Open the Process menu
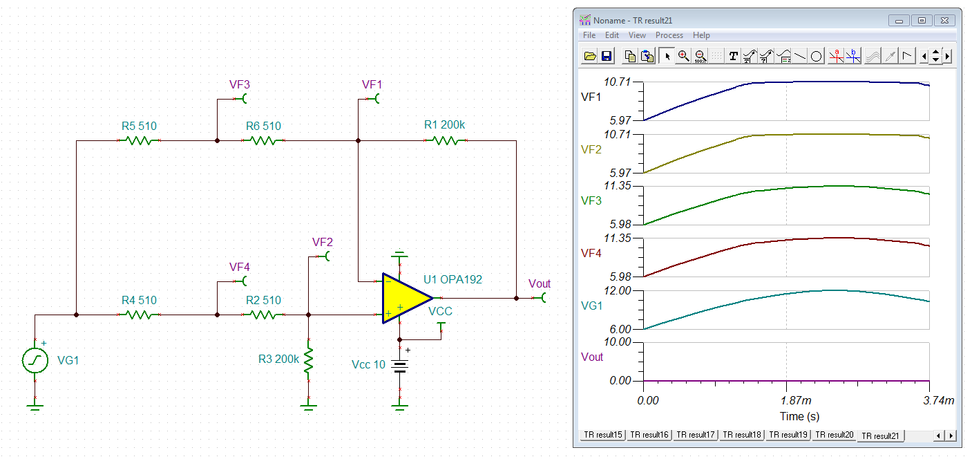The image size is (972, 459). click(x=669, y=35)
